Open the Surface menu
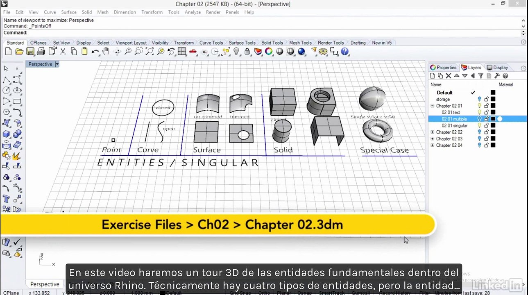The width and height of the screenshot is (528, 295). [69, 12]
